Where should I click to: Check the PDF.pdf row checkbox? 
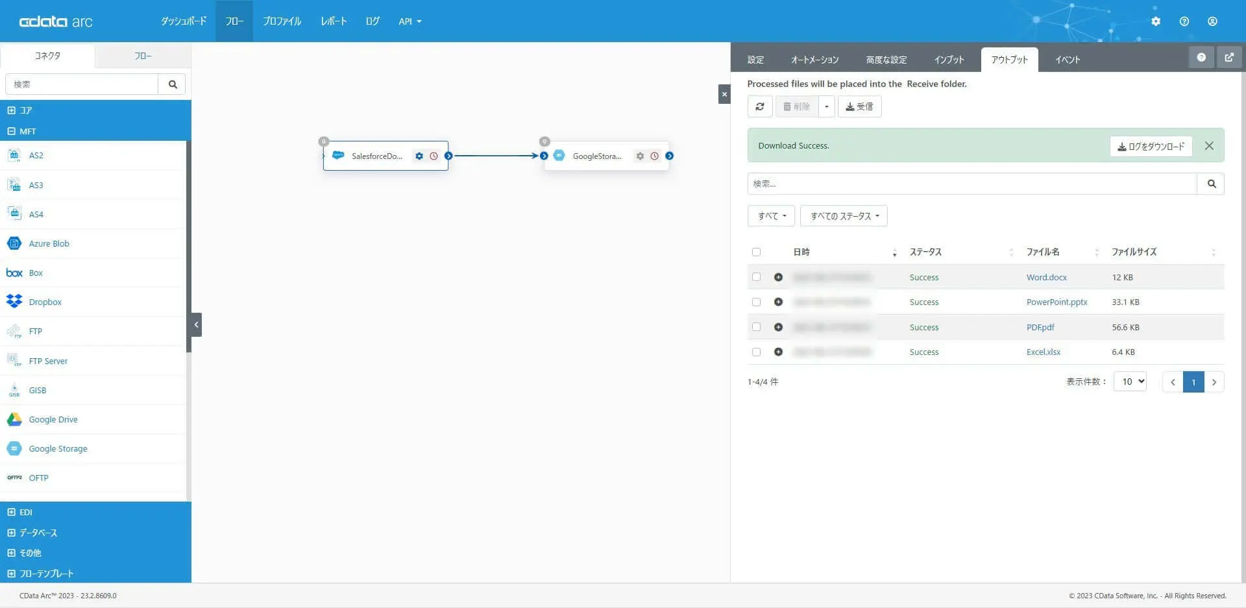756,327
